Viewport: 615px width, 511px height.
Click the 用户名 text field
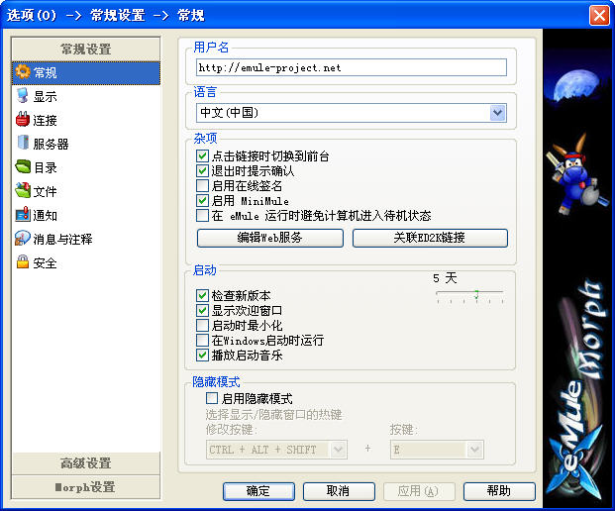(351, 67)
